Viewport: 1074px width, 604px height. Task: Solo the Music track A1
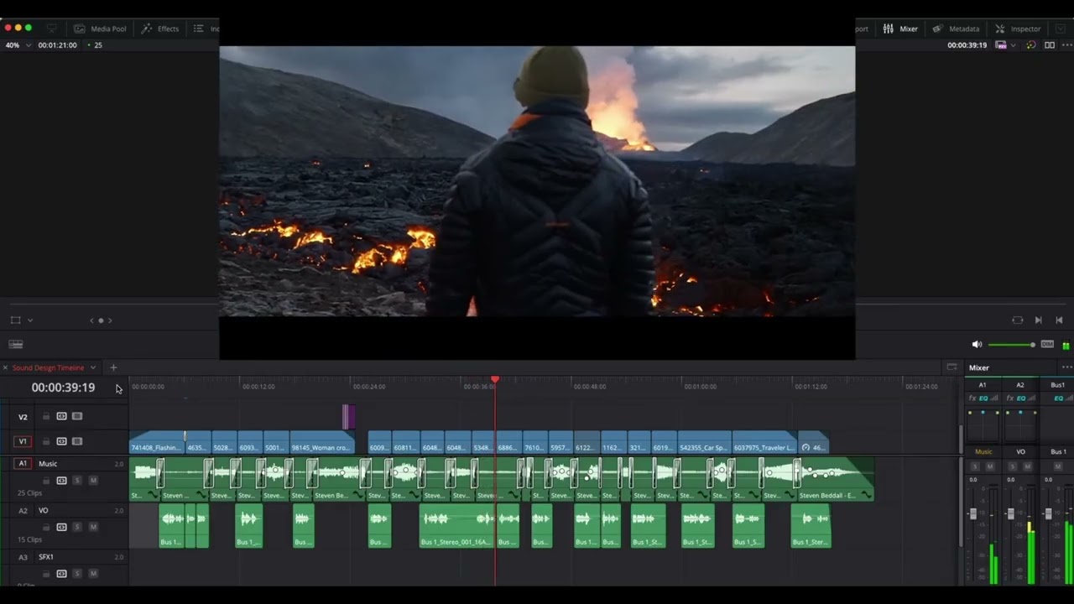click(77, 481)
